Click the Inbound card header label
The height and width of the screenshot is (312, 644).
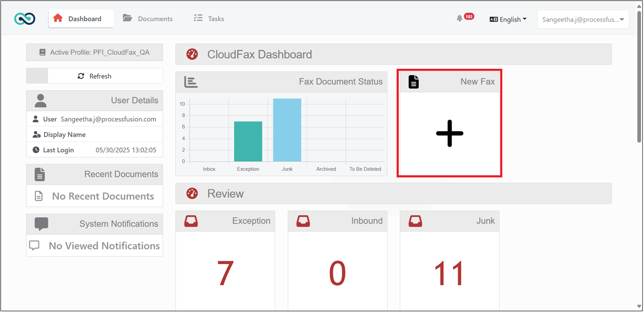pyautogui.click(x=367, y=221)
